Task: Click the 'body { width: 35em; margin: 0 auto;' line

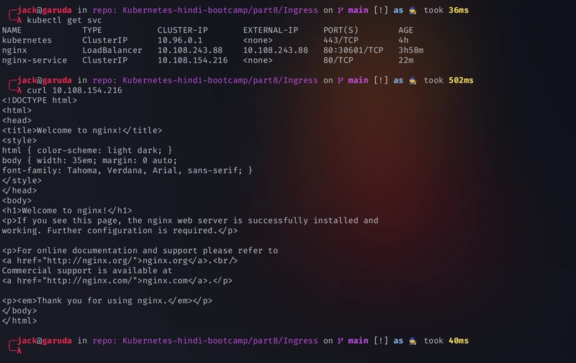Action: 89,160
